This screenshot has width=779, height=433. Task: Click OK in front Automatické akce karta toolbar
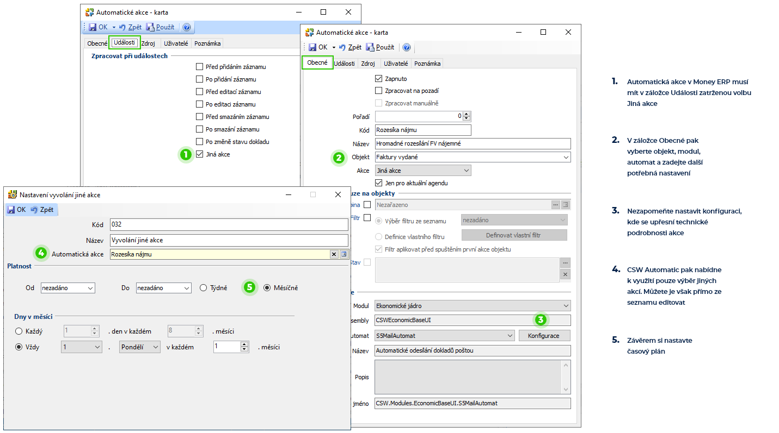click(x=318, y=47)
